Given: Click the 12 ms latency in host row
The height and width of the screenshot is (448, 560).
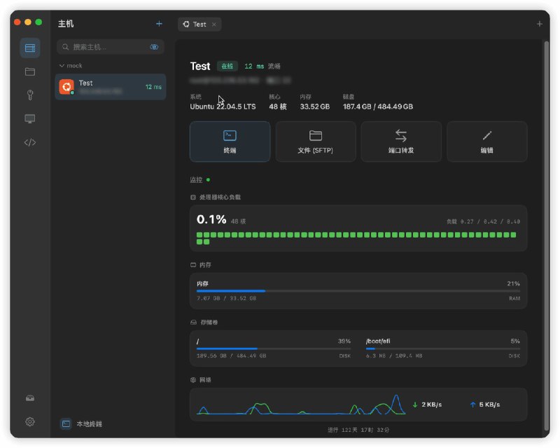Looking at the screenshot, I should (x=153, y=87).
